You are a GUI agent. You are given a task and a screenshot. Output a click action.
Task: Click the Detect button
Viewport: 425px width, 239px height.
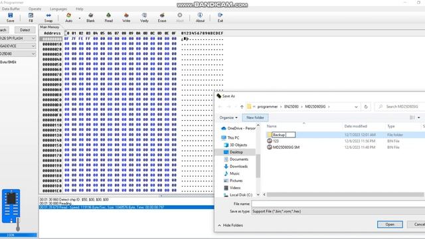point(25,30)
